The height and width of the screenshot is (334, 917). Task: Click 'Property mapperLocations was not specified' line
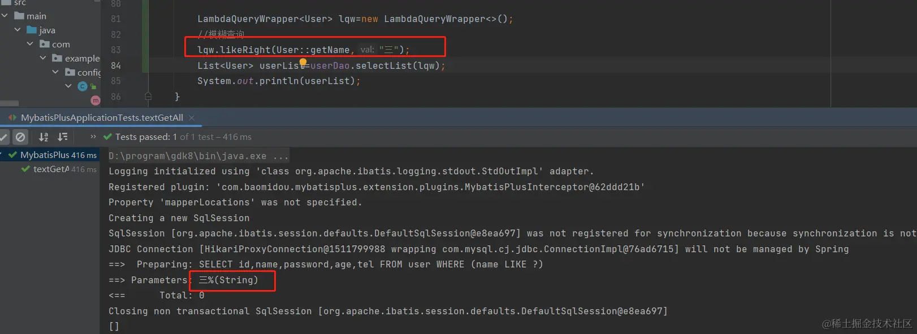pos(235,202)
